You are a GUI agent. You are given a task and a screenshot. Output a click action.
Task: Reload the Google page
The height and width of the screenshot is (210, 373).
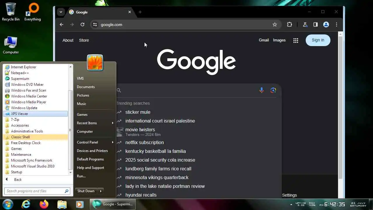pos(82,24)
